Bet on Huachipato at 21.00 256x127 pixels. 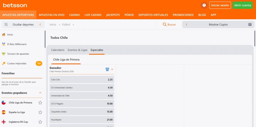point(82,120)
